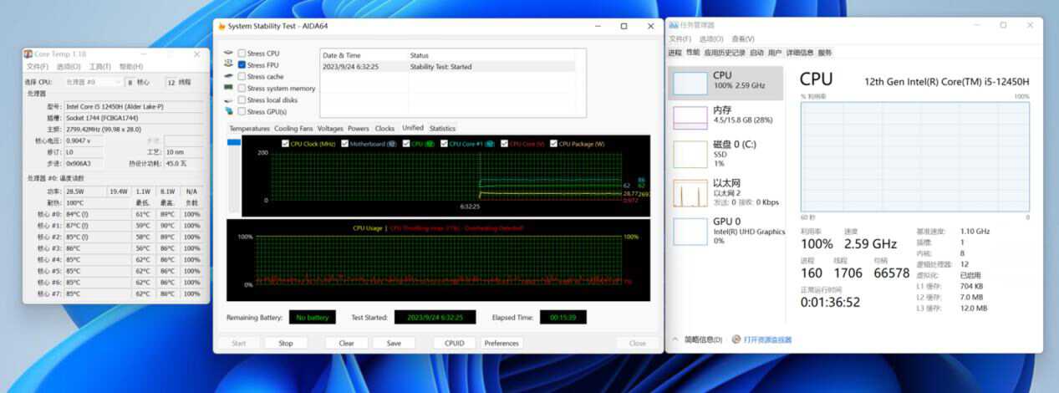Select the Unified tab in AIDA64

[x=412, y=128]
